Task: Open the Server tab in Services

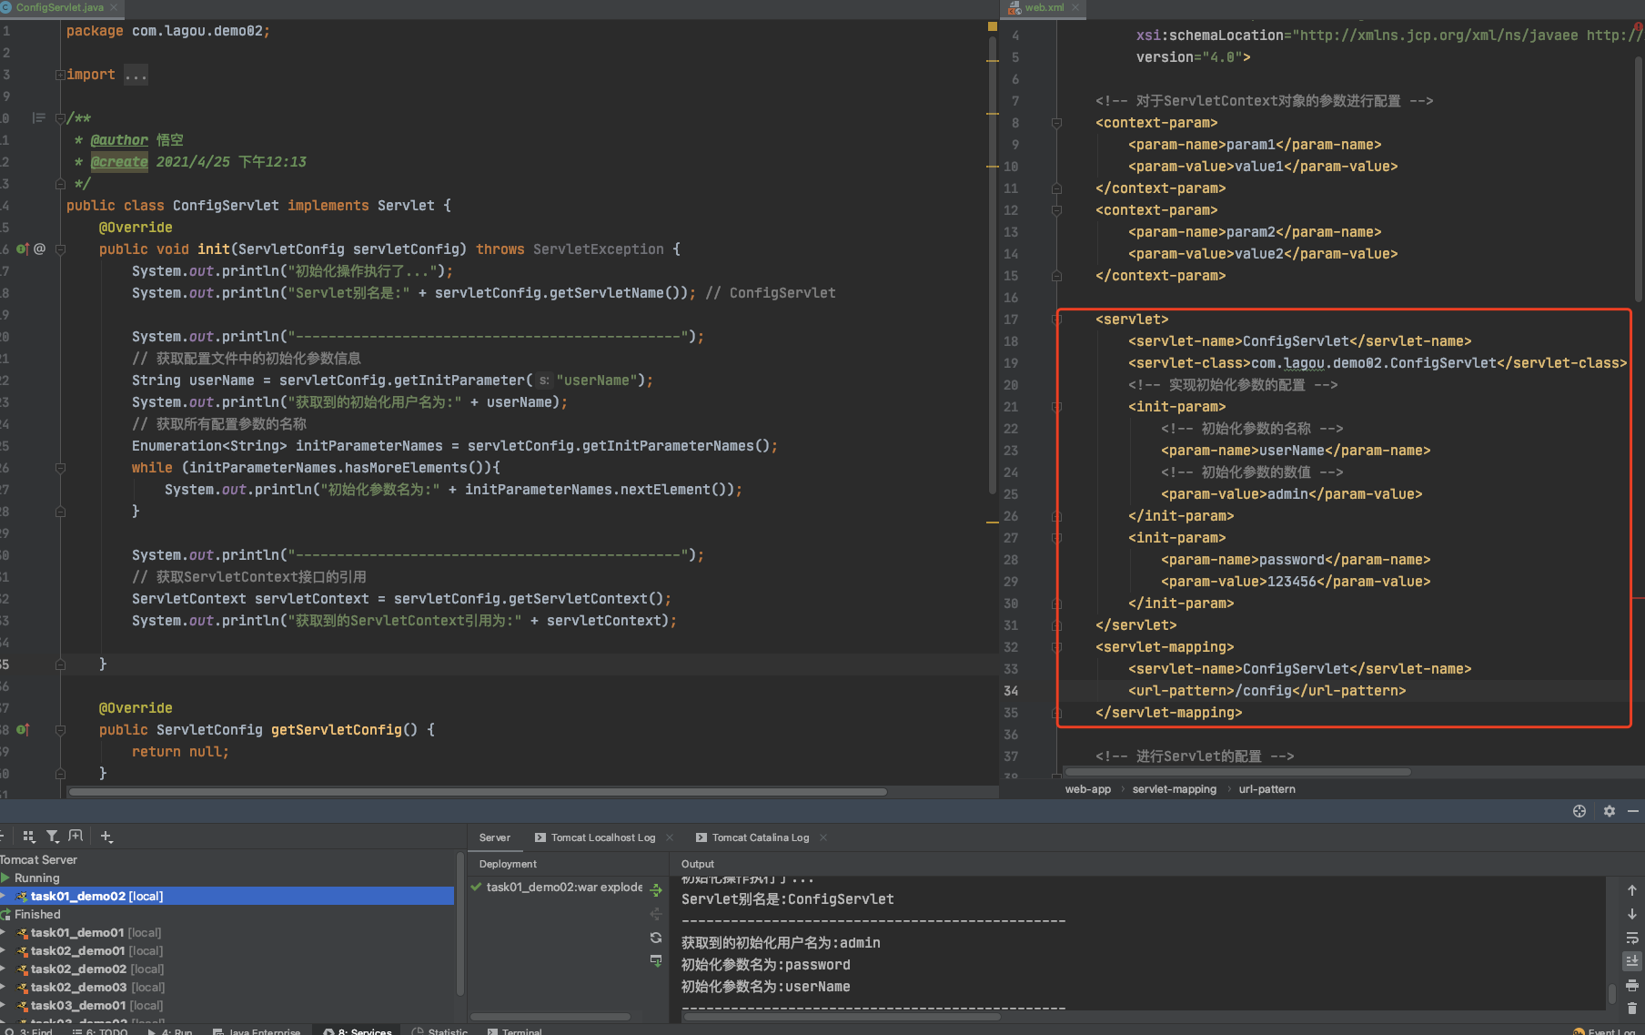Action: tap(495, 837)
